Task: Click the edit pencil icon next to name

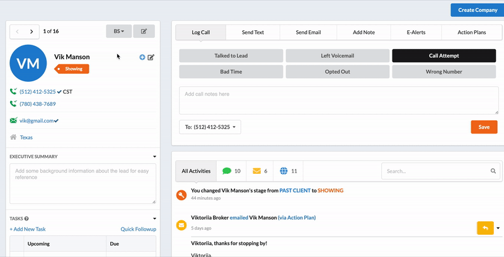Action: tap(151, 57)
